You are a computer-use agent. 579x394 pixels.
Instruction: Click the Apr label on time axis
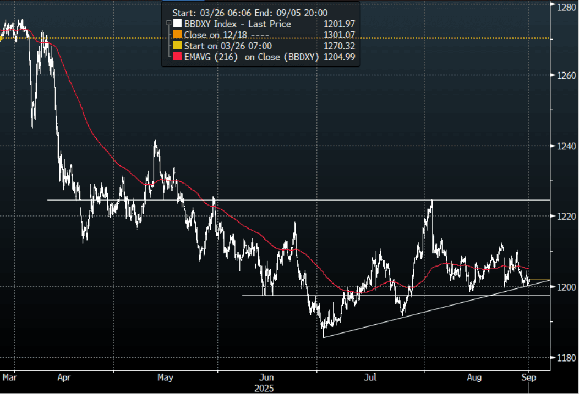pyautogui.click(x=64, y=378)
